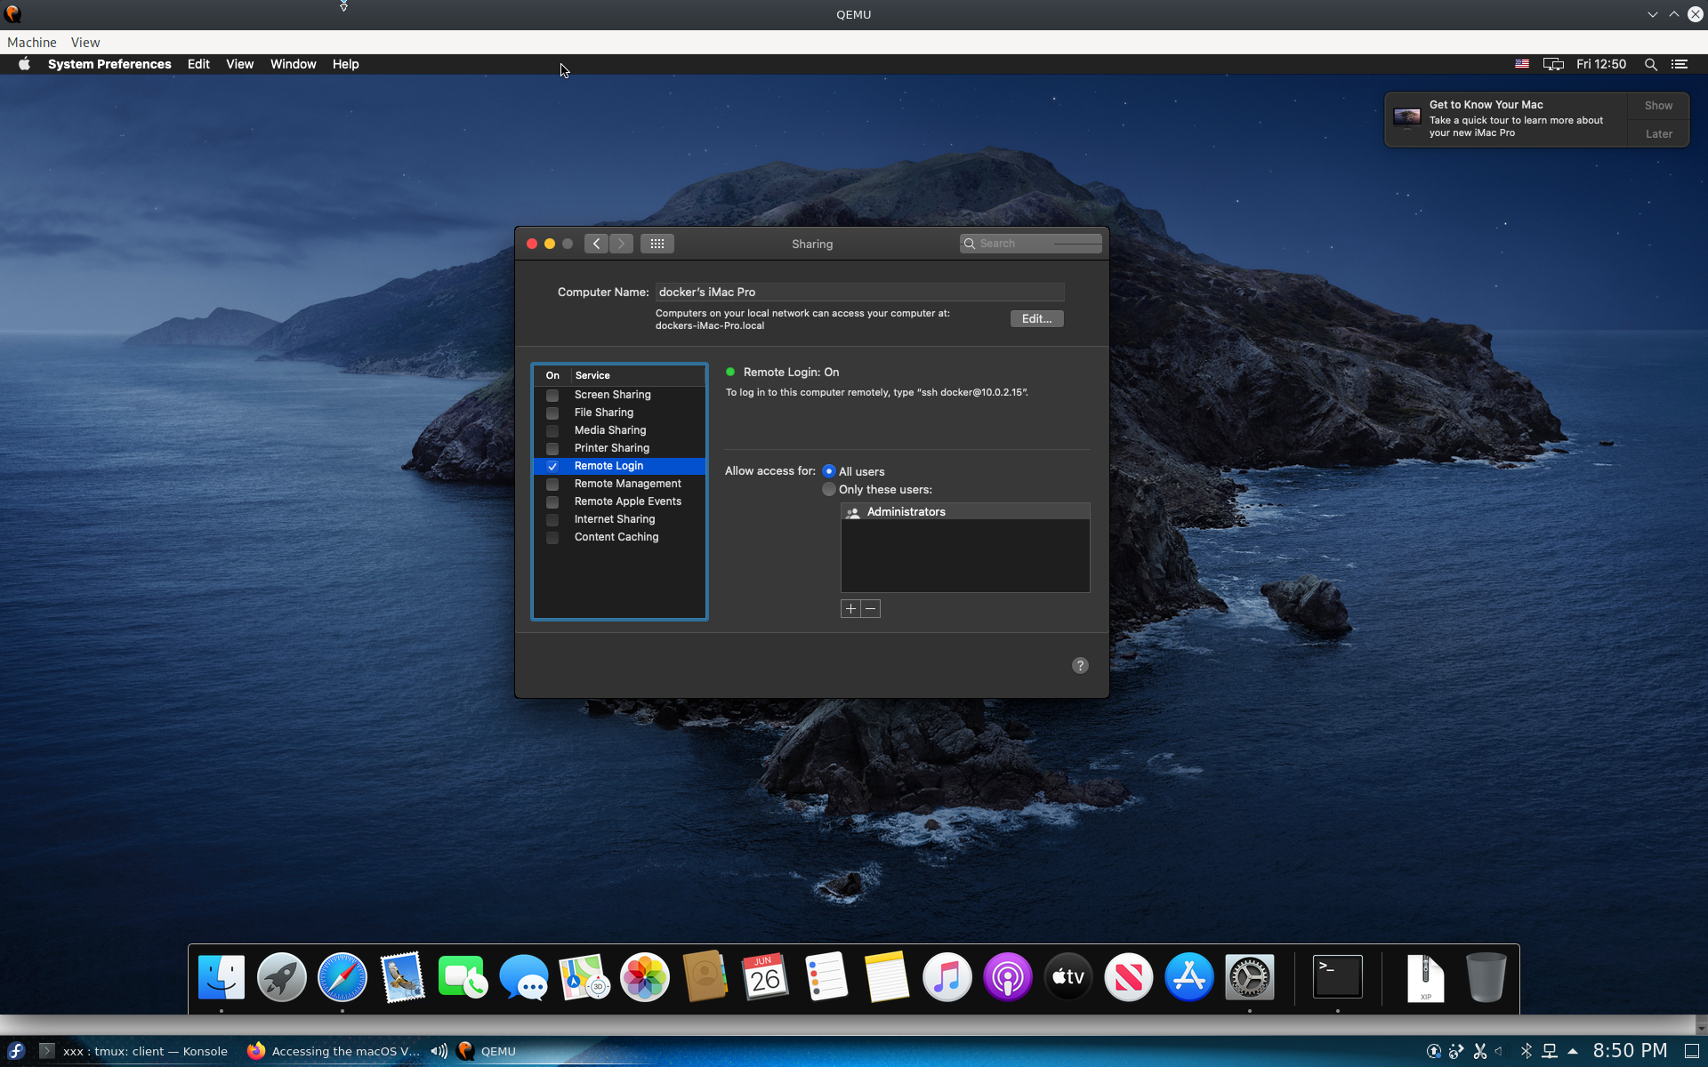
Task: Click the back navigation arrow
Action: 596,244
